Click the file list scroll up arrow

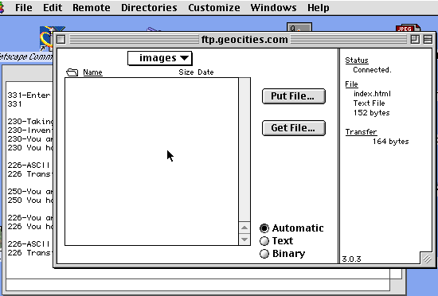[244, 228]
